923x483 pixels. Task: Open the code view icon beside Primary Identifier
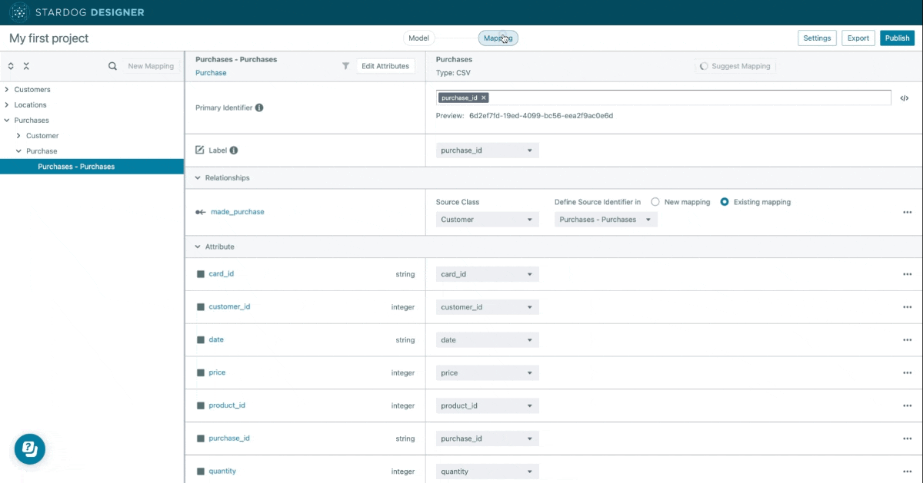click(x=905, y=98)
